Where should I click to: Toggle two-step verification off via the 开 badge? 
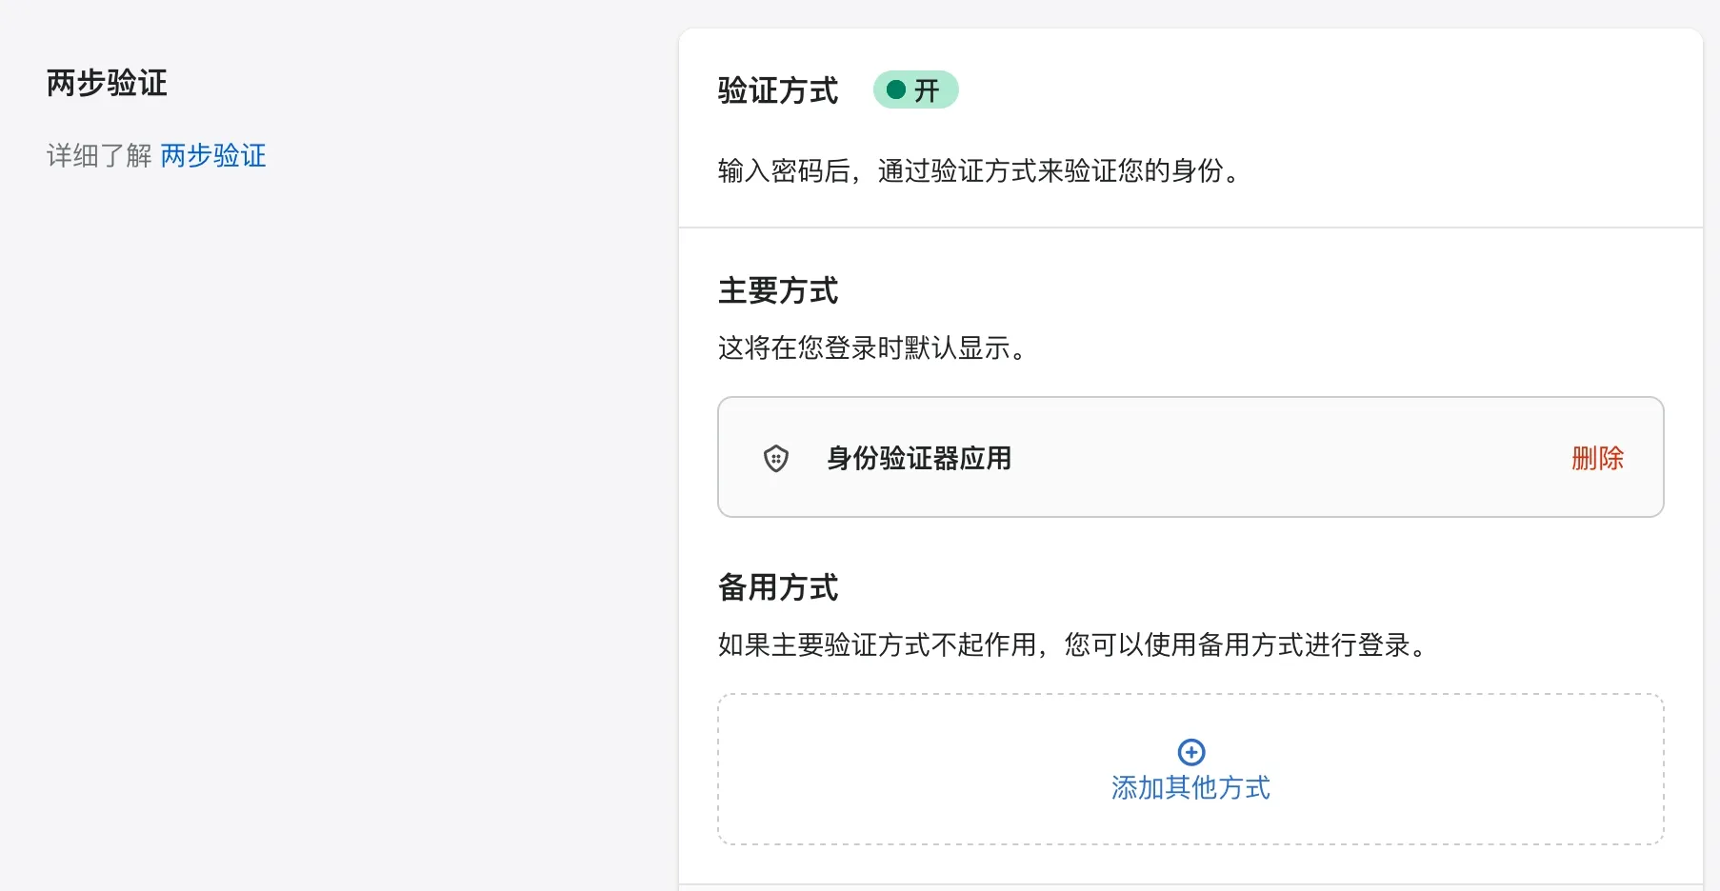915,89
